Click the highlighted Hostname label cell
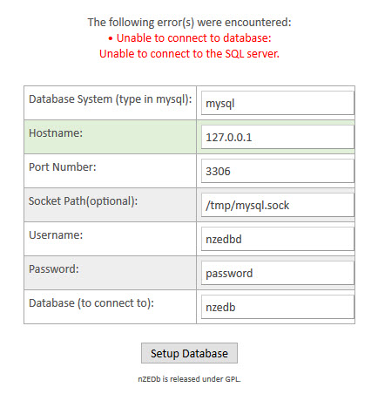The width and height of the screenshot is (378, 394). point(110,137)
